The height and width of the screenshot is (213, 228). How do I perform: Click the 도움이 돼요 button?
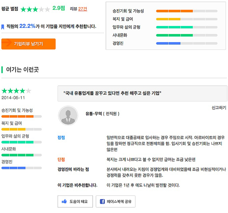(x=75, y=201)
